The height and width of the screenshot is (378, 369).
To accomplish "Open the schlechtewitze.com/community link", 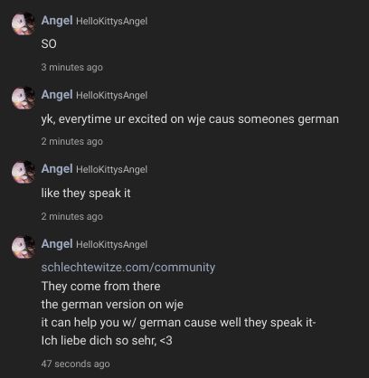I will 128,268.
